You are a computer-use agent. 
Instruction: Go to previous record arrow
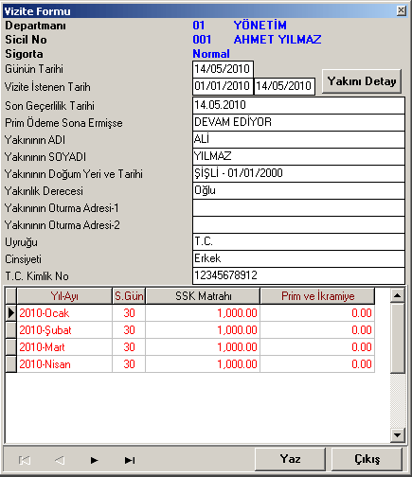(60, 460)
